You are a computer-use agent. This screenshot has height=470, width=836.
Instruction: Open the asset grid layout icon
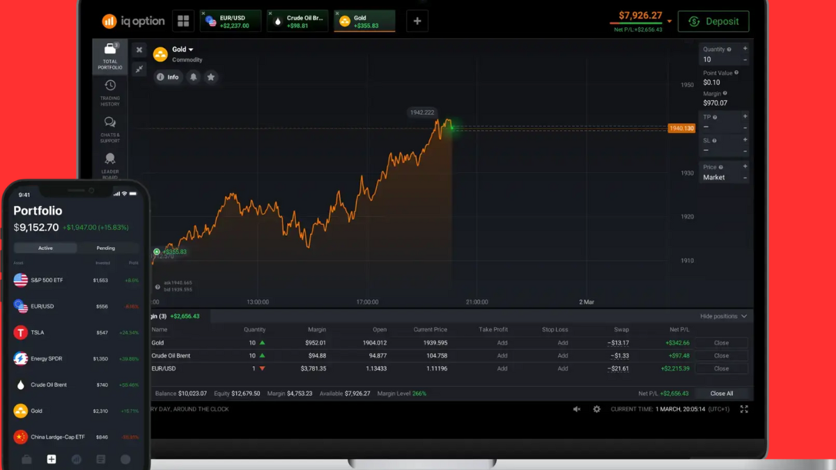tap(183, 22)
